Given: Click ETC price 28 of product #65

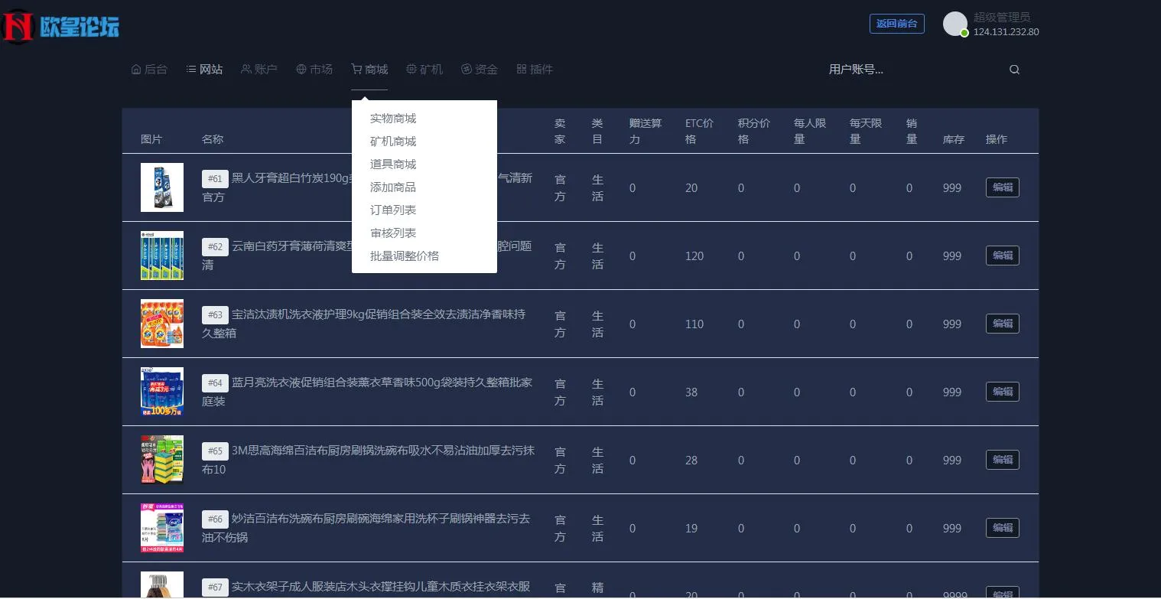Looking at the screenshot, I should pyautogui.click(x=691, y=461).
